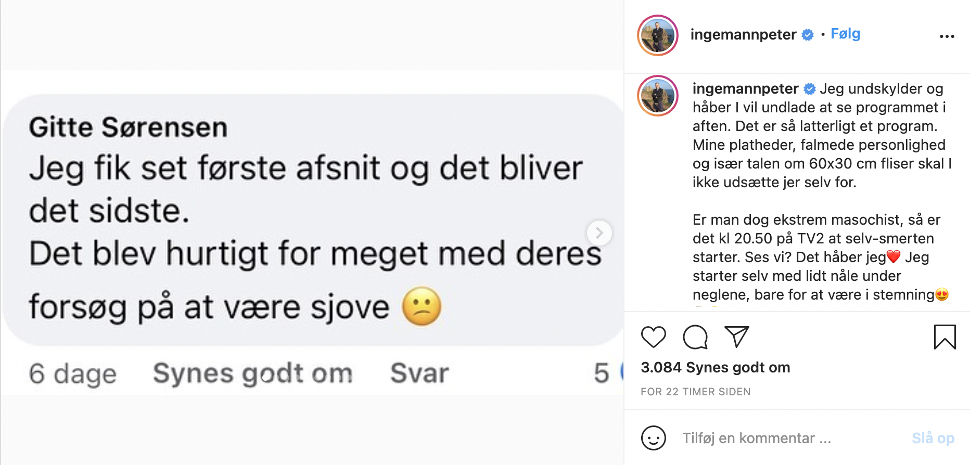
Task: Click the red heart emoji in caption
Action: [893, 257]
